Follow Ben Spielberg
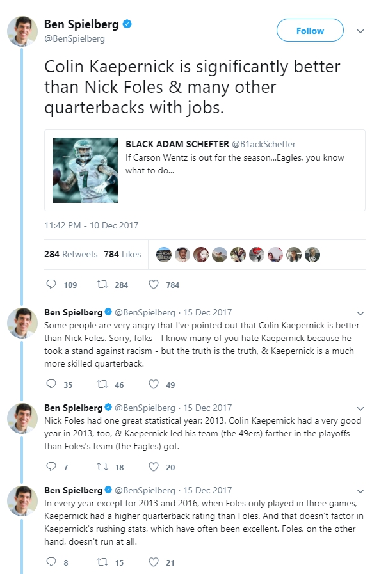The width and height of the screenshot is (388, 574). [x=310, y=30]
